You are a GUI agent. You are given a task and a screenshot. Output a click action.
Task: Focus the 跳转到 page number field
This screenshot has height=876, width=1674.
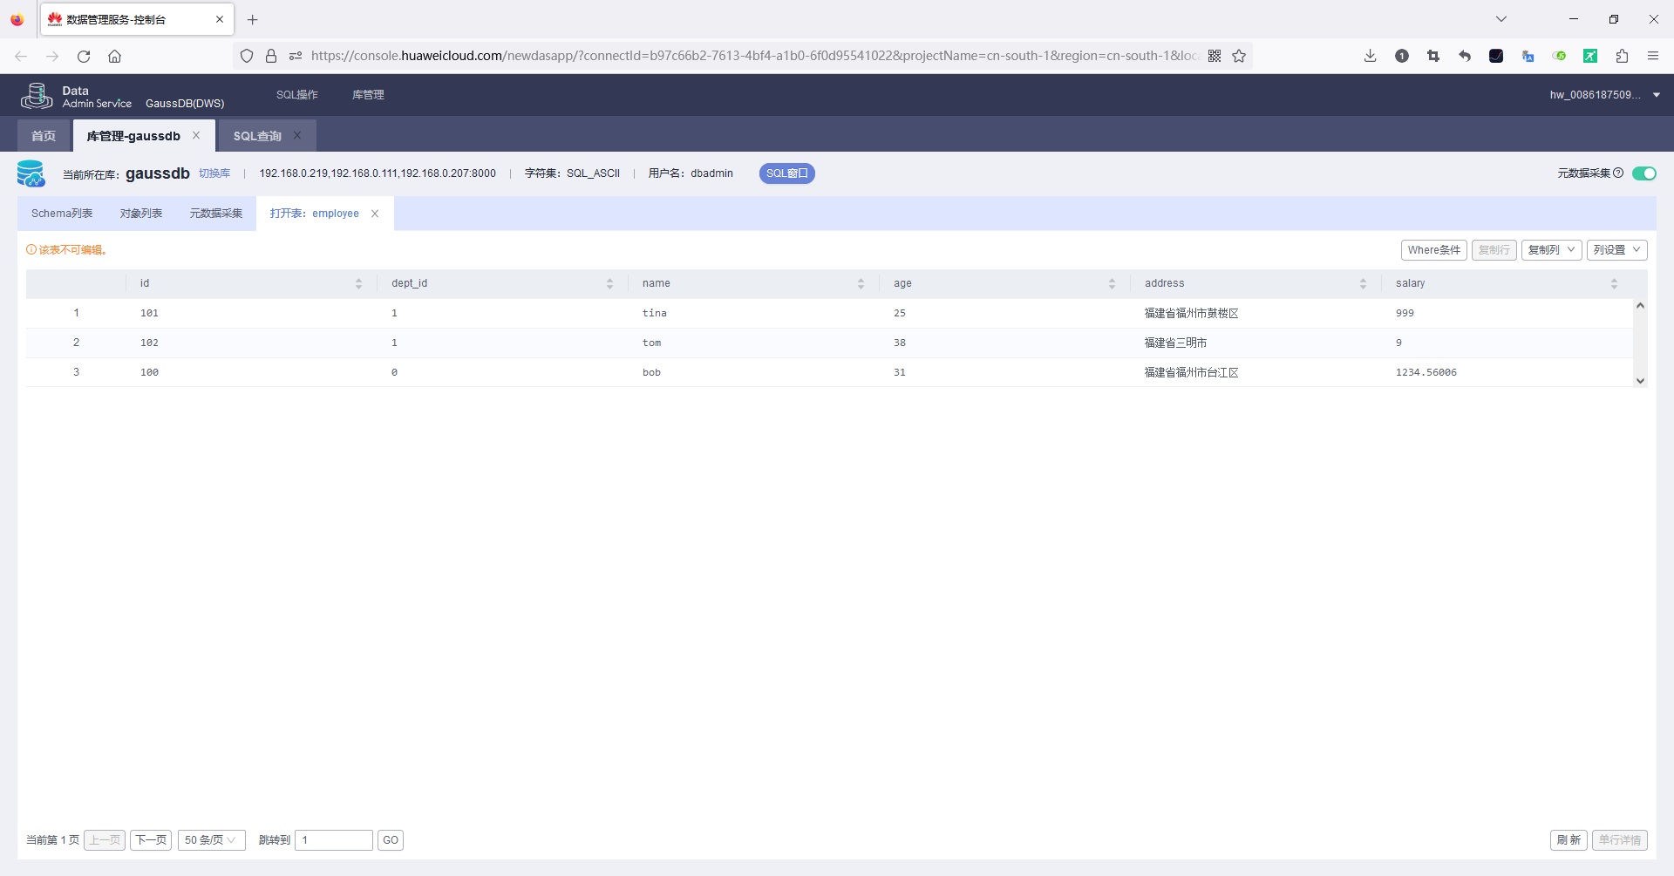[x=334, y=840]
